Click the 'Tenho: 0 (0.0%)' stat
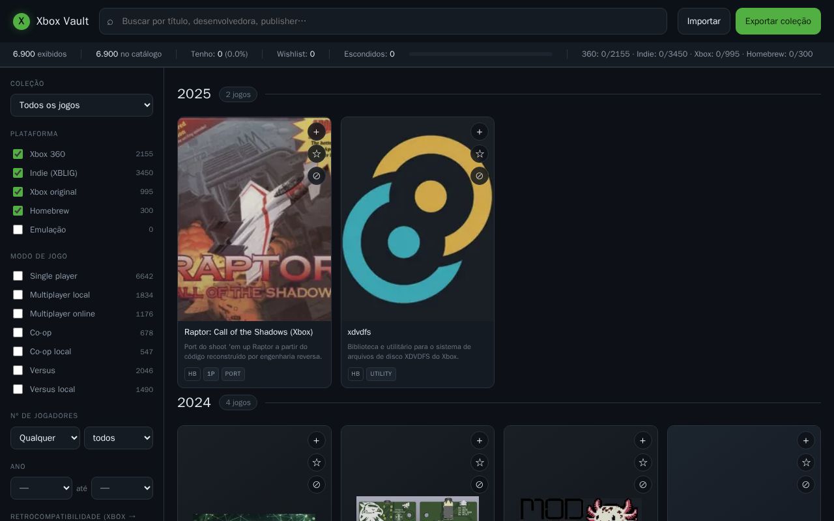 pyautogui.click(x=219, y=54)
